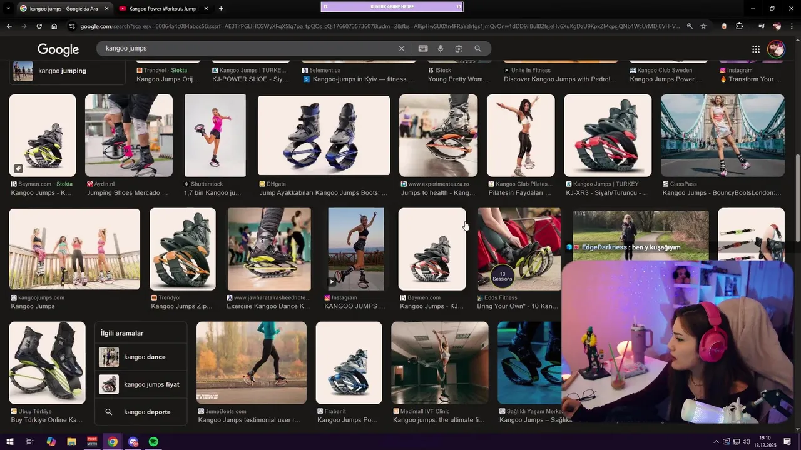Open File Explorer from the taskbar

point(71,442)
